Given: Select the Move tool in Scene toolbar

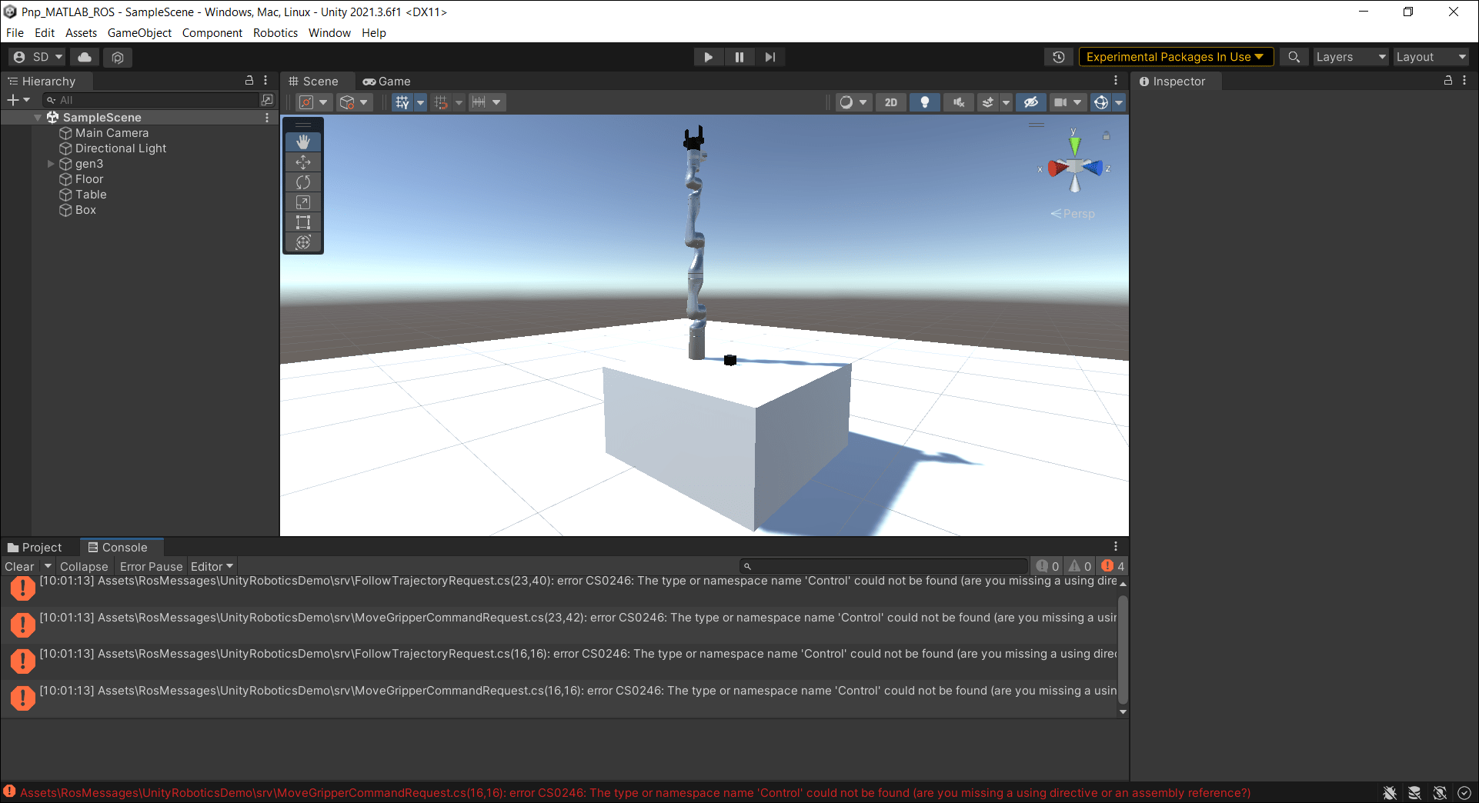Looking at the screenshot, I should click(303, 162).
